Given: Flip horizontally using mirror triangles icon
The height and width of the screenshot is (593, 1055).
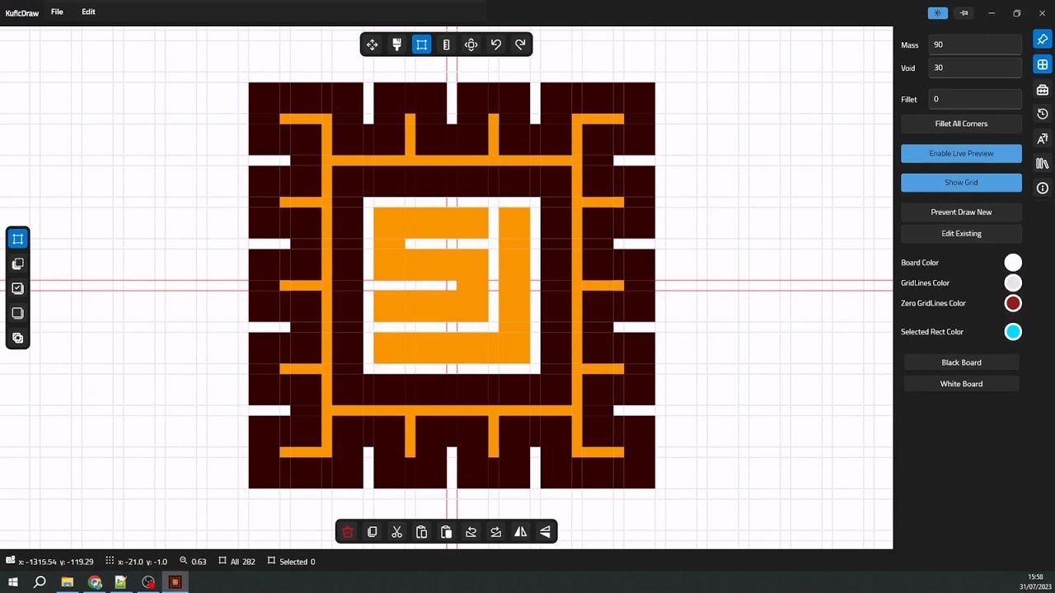Looking at the screenshot, I should pos(520,532).
